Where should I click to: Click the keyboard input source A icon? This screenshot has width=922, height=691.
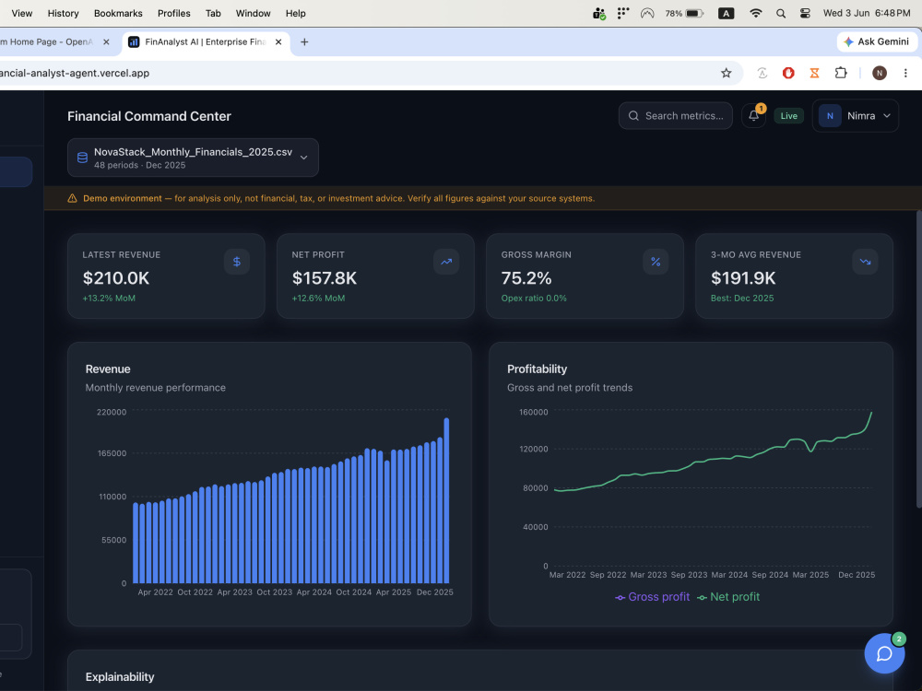click(x=727, y=13)
